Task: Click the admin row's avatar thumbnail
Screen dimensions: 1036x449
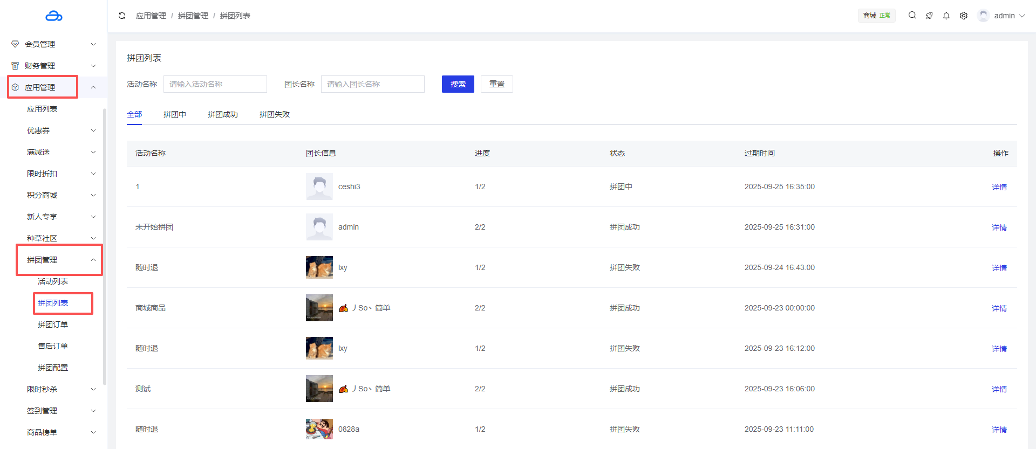Action: tap(319, 227)
